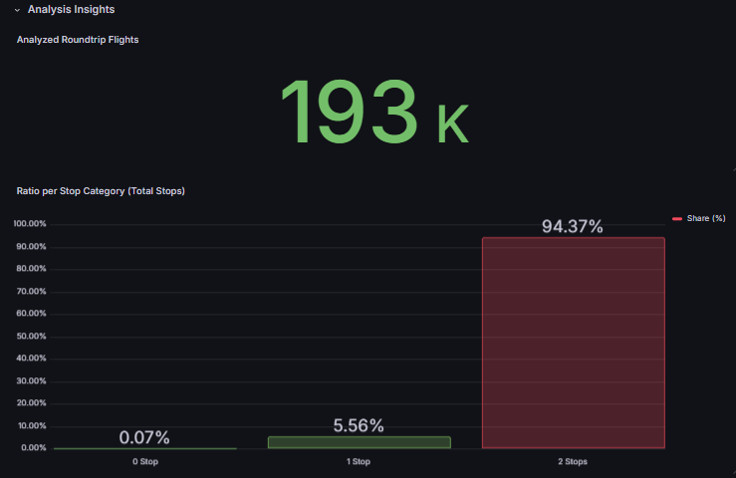The image size is (736, 478).
Task: Select the red 2 Stops bar
Action: [x=573, y=343]
